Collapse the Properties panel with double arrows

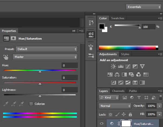click(74, 31)
